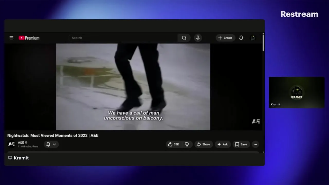Open A&E channel avatar
Screen dimensions: 329x185
[x=12, y=144]
